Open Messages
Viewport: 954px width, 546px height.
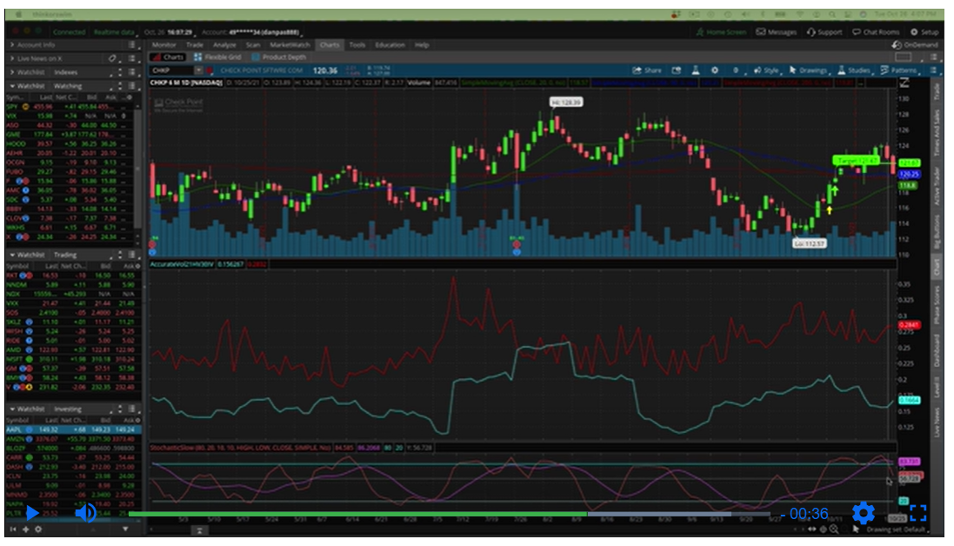click(777, 32)
